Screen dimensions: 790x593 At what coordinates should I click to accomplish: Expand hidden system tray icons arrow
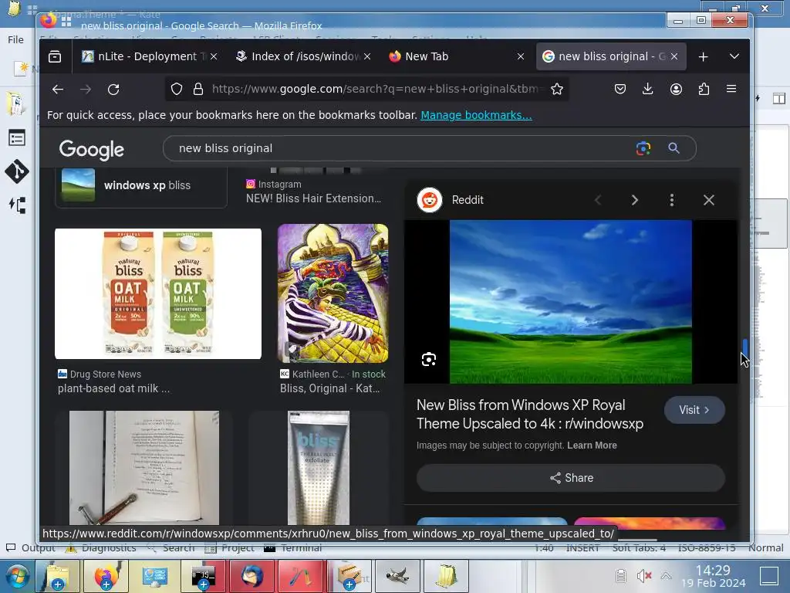(x=666, y=576)
